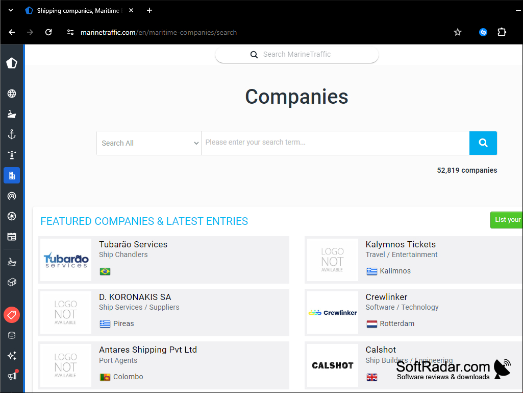Open the Ports anchor icon
Image resolution: width=523 pixels, height=393 pixels.
tap(12, 134)
